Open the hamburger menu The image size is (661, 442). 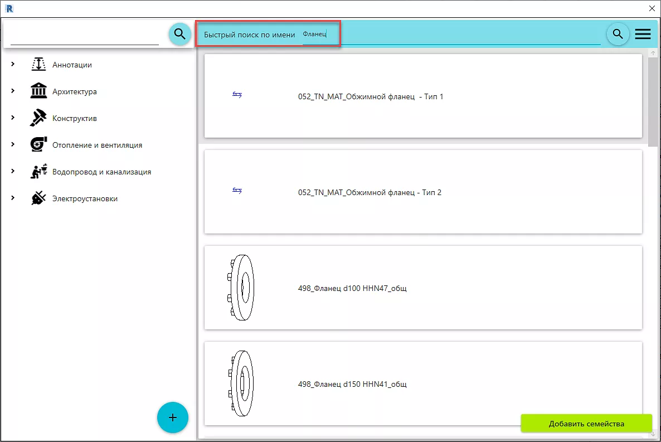pos(643,34)
